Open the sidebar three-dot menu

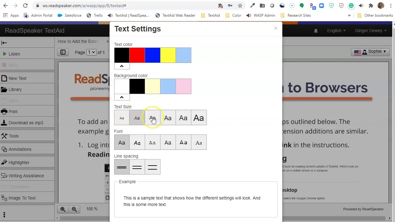(4, 215)
